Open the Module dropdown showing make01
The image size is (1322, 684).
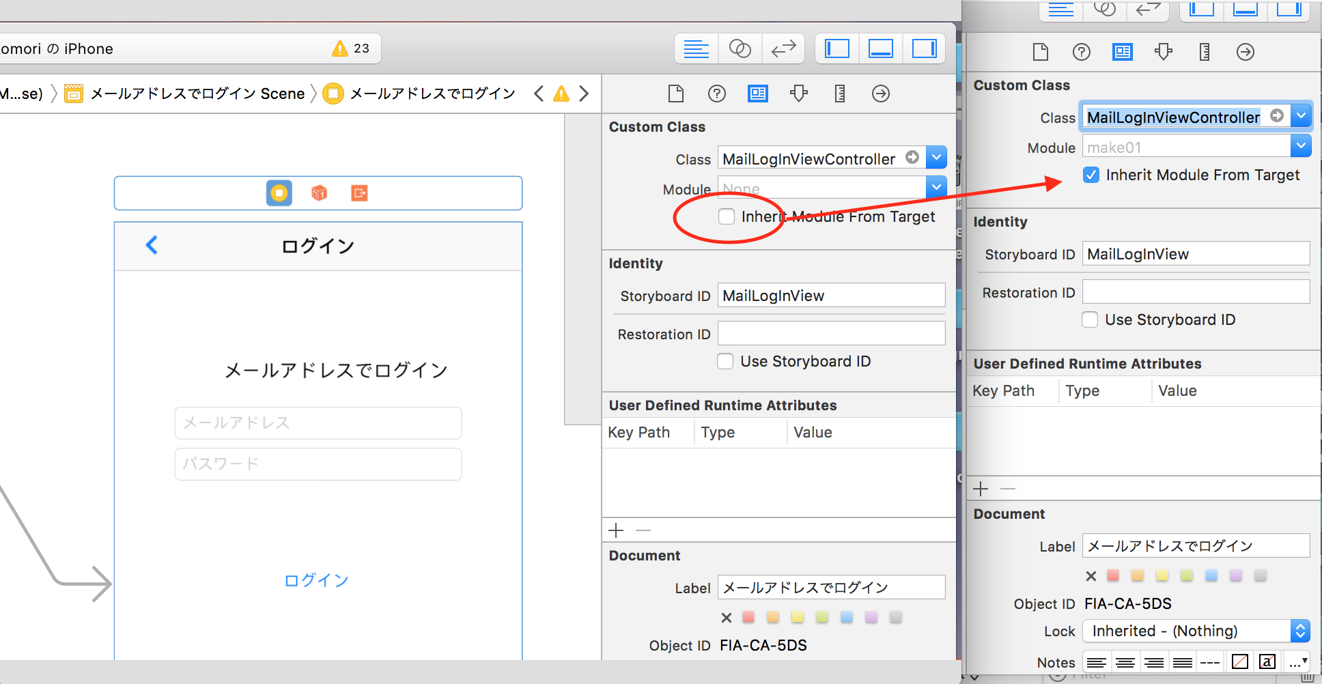1301,145
